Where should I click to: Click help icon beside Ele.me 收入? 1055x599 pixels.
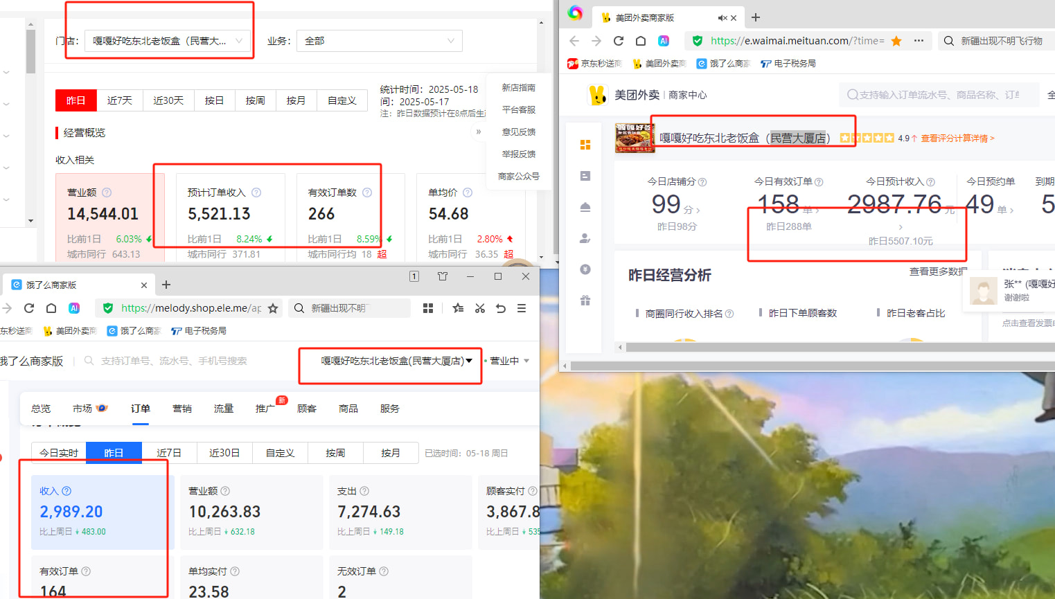(x=67, y=491)
